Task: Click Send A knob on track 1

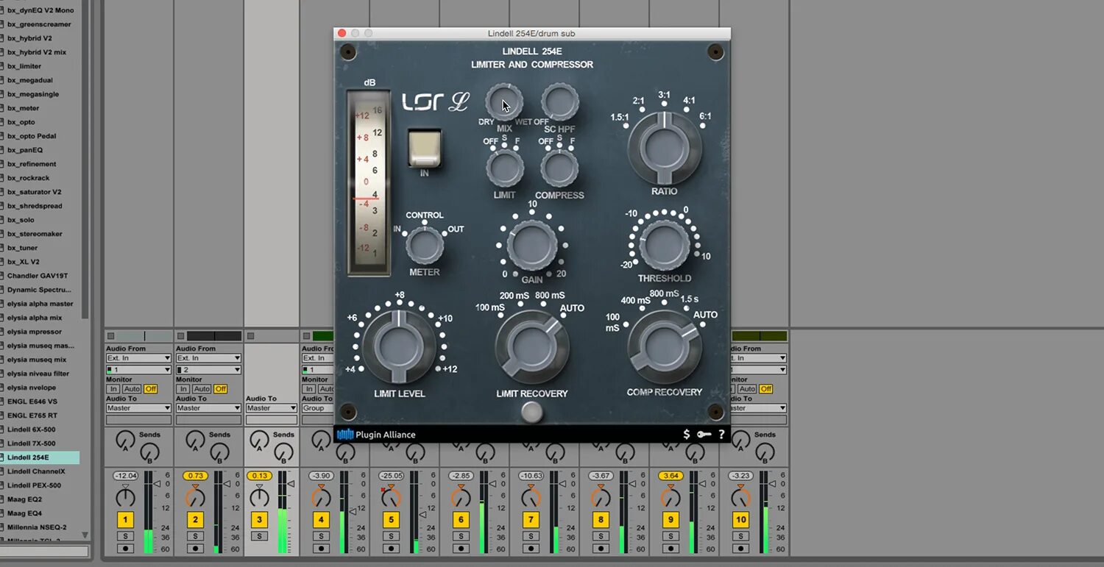Action: tap(126, 440)
